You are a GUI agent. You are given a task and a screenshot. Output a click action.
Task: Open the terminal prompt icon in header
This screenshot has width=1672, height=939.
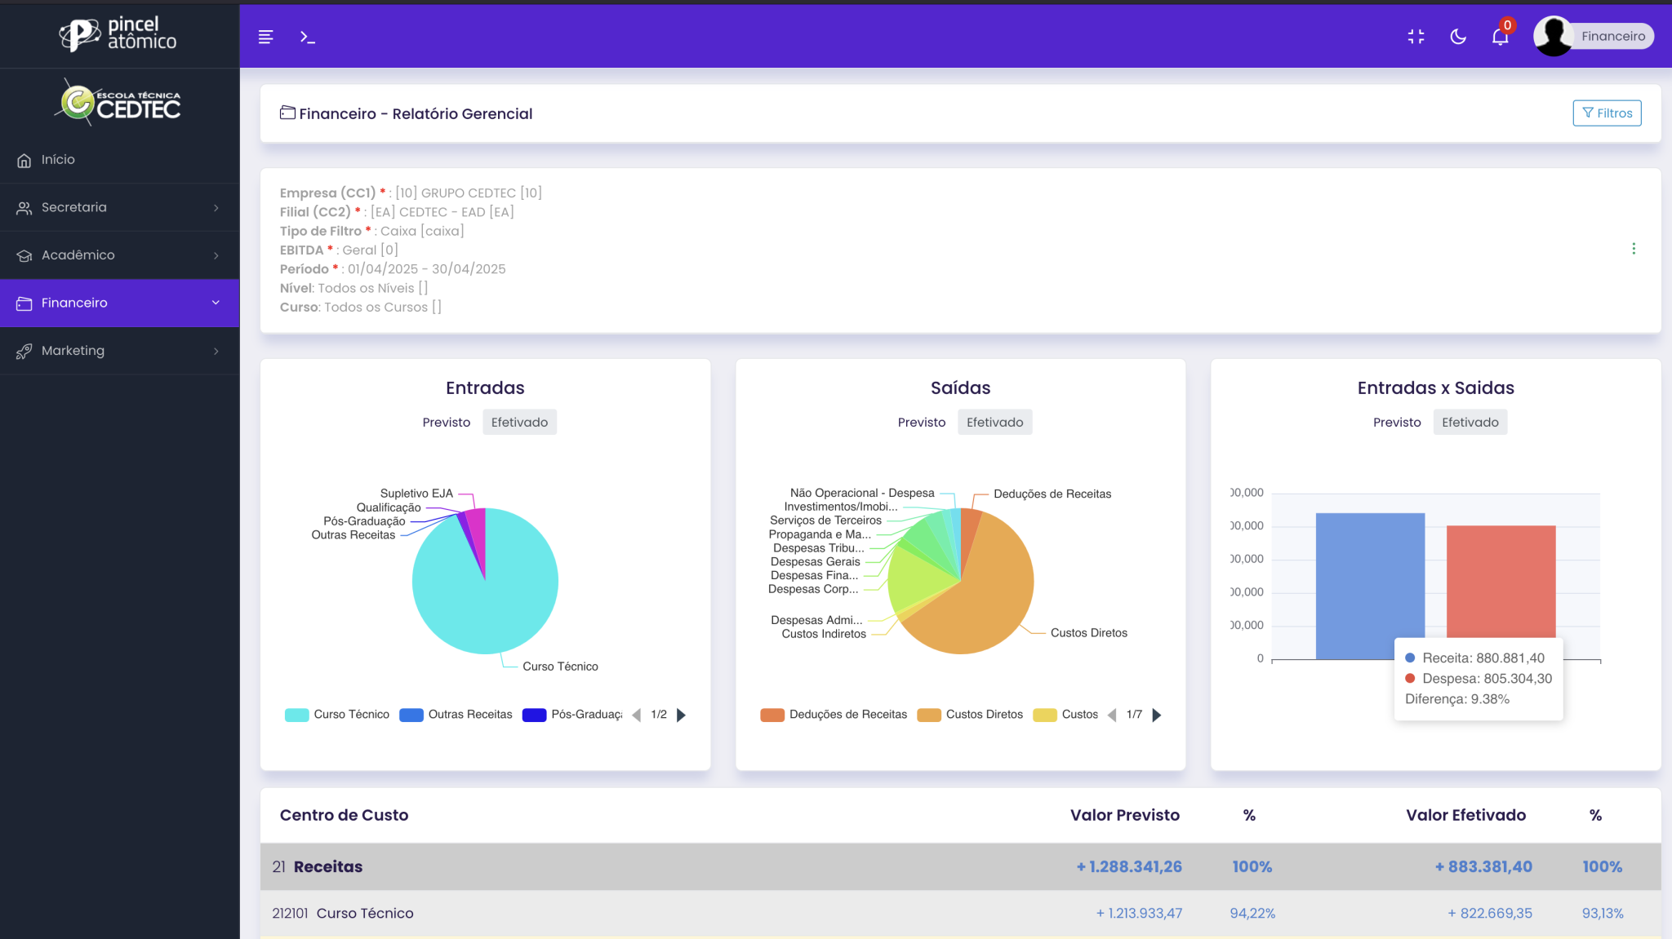pyautogui.click(x=307, y=37)
